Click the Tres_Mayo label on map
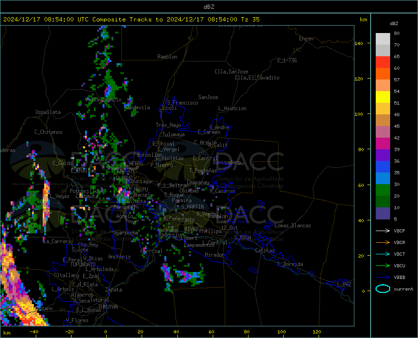Screen dimensions: 418x338 [x=168, y=125]
